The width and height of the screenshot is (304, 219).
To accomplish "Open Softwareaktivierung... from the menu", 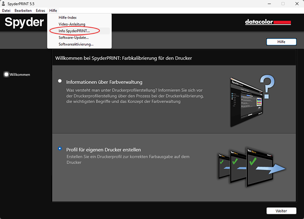I will click(76, 44).
